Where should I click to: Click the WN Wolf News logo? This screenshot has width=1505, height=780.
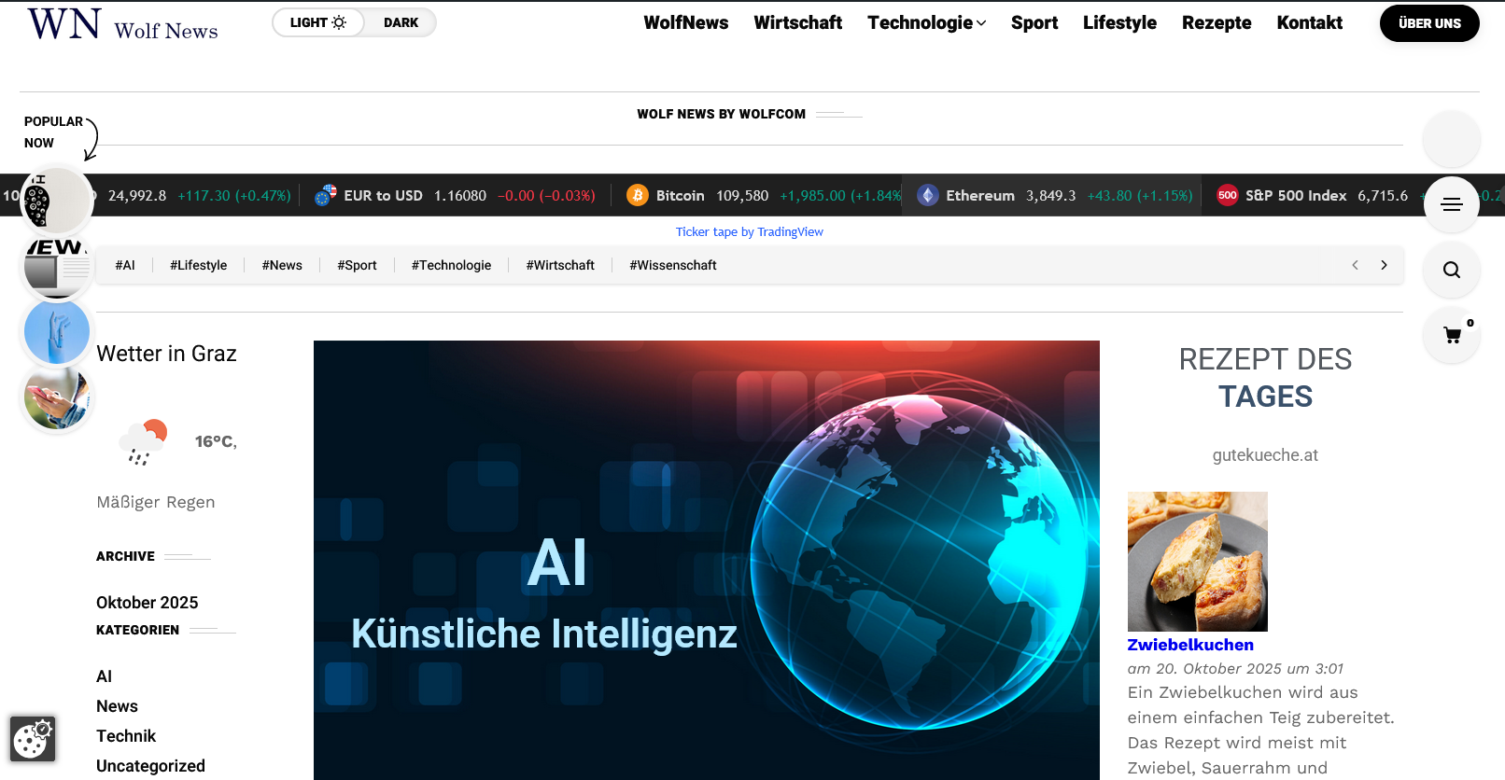click(x=122, y=25)
